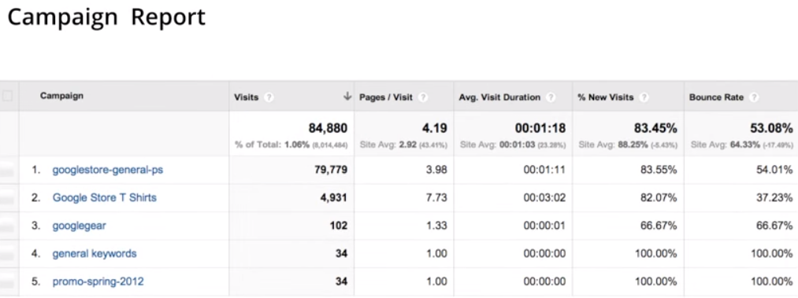Open the general keywords campaign link
The image size is (798, 298).
[x=95, y=253]
